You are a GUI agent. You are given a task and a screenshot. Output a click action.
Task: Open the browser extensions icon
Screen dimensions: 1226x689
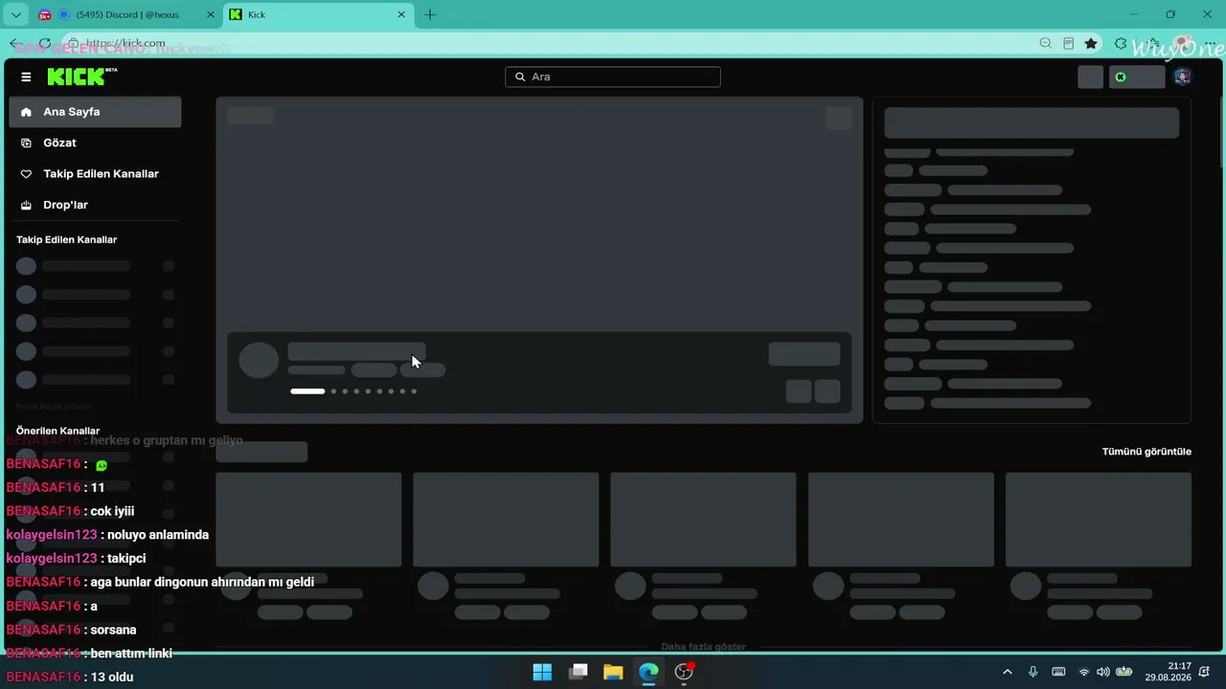(1121, 43)
